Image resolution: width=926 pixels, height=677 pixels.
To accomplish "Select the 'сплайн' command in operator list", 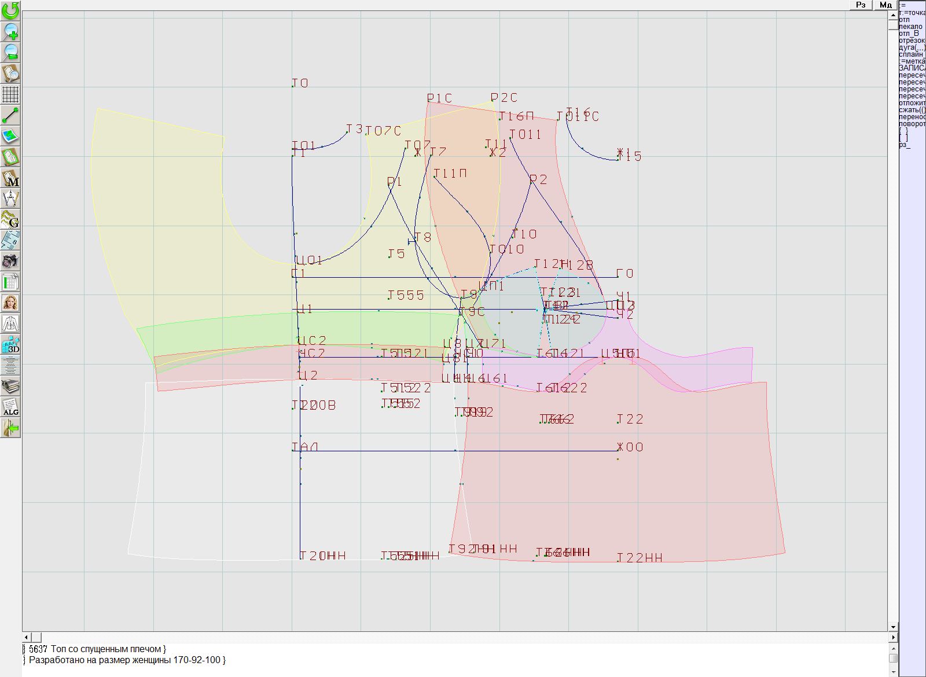I will [912, 54].
